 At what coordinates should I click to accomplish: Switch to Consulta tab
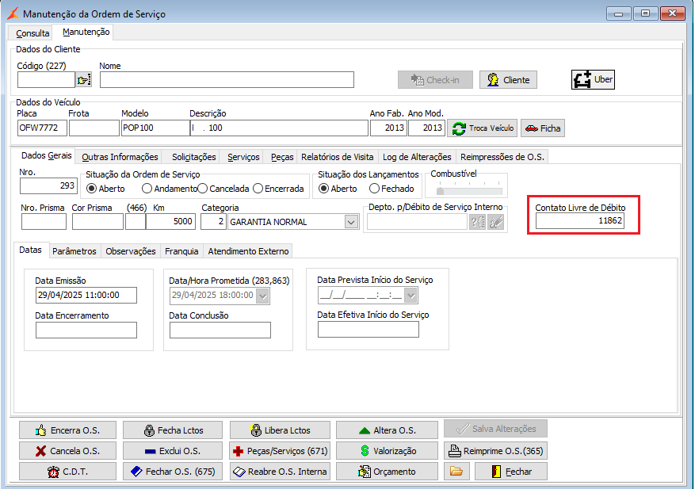click(32, 33)
